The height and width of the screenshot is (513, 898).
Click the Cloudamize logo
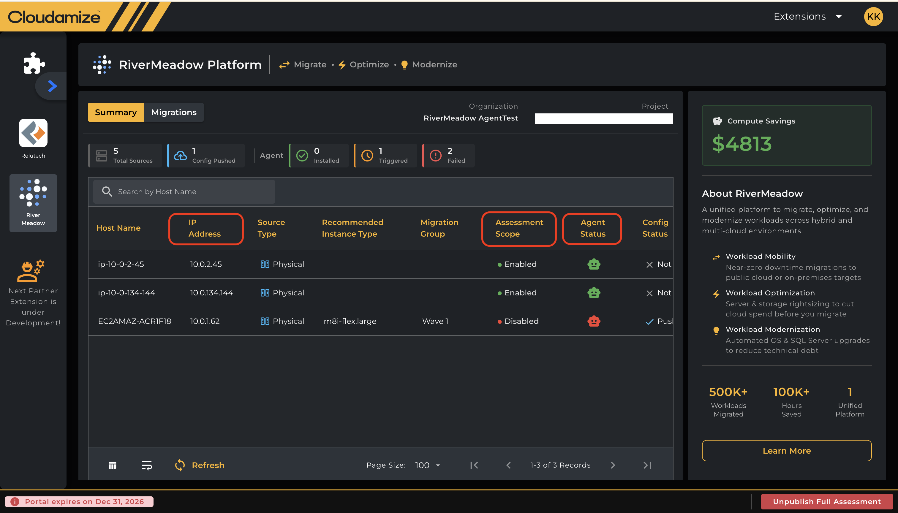(54, 17)
